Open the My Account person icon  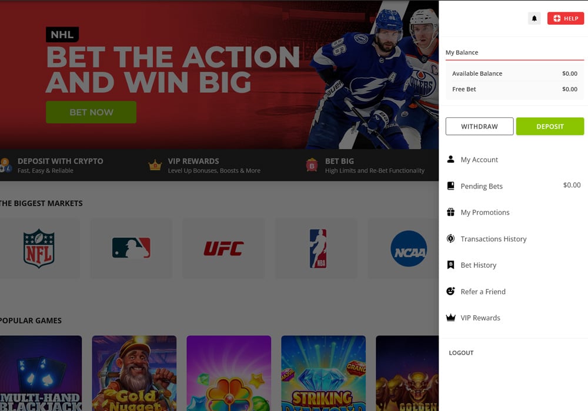451,160
